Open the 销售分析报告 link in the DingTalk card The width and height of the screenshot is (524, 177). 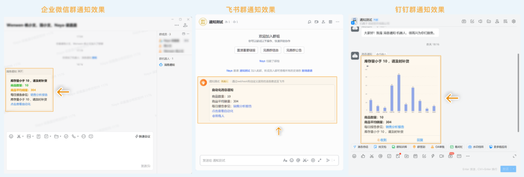pos(394,127)
